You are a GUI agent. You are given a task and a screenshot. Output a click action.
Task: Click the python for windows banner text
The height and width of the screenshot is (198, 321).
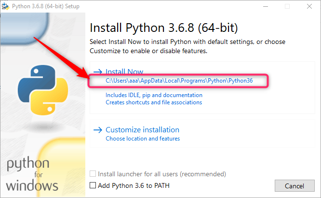(32, 174)
